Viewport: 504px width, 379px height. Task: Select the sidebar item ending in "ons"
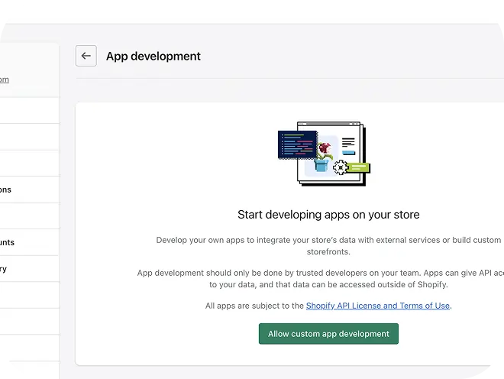click(6, 189)
